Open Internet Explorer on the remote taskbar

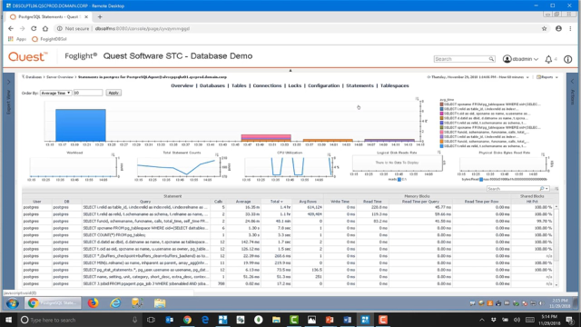(x=115, y=302)
